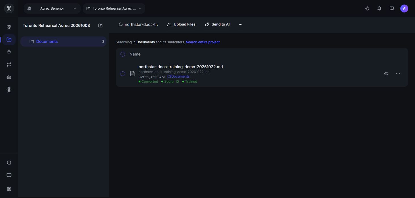
Task: Click the Name column header
Action: (135, 54)
